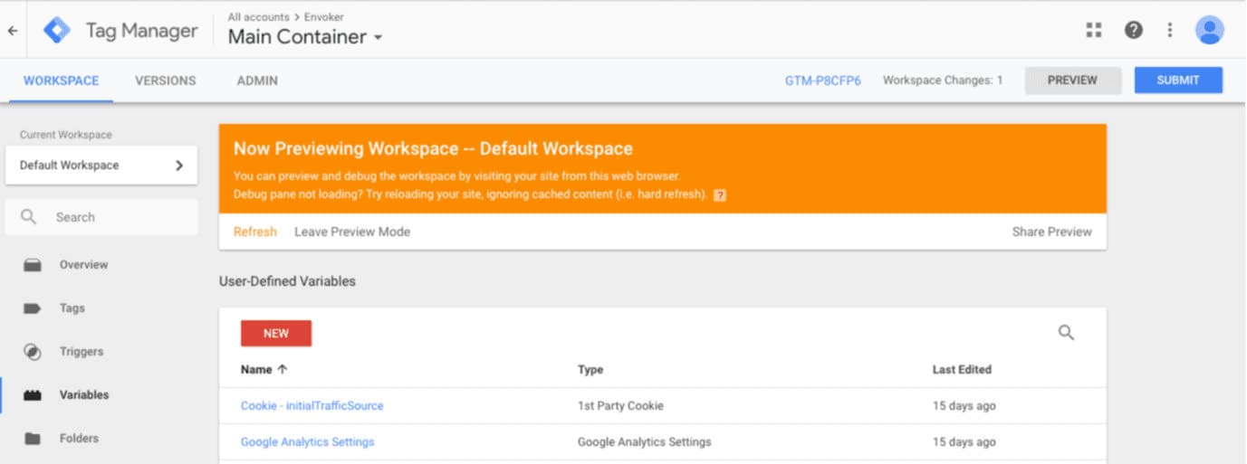The height and width of the screenshot is (464, 1247).
Task: Open Cookie - initialTrafficSource variable
Action: (312, 406)
